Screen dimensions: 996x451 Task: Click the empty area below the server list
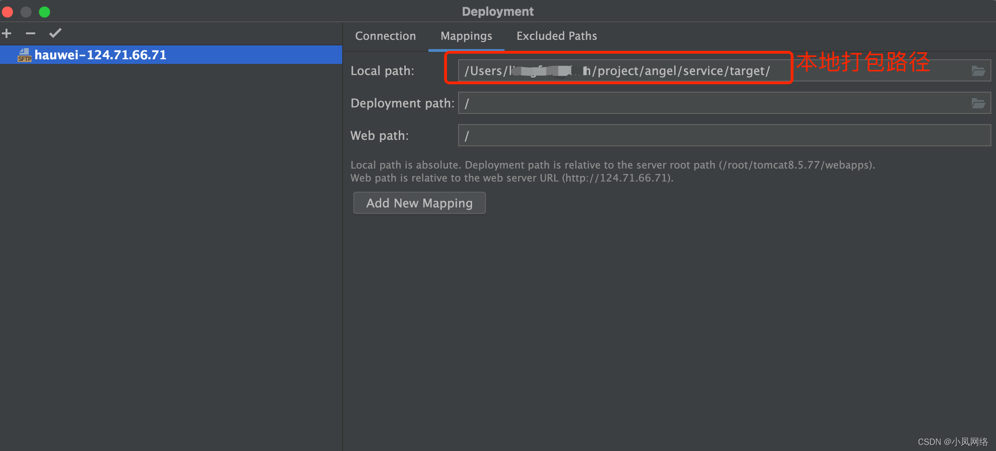coord(172,232)
